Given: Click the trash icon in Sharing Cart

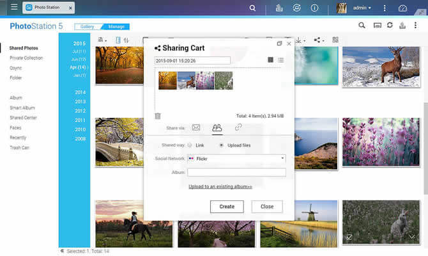Looking at the screenshot, I should 158,116.
